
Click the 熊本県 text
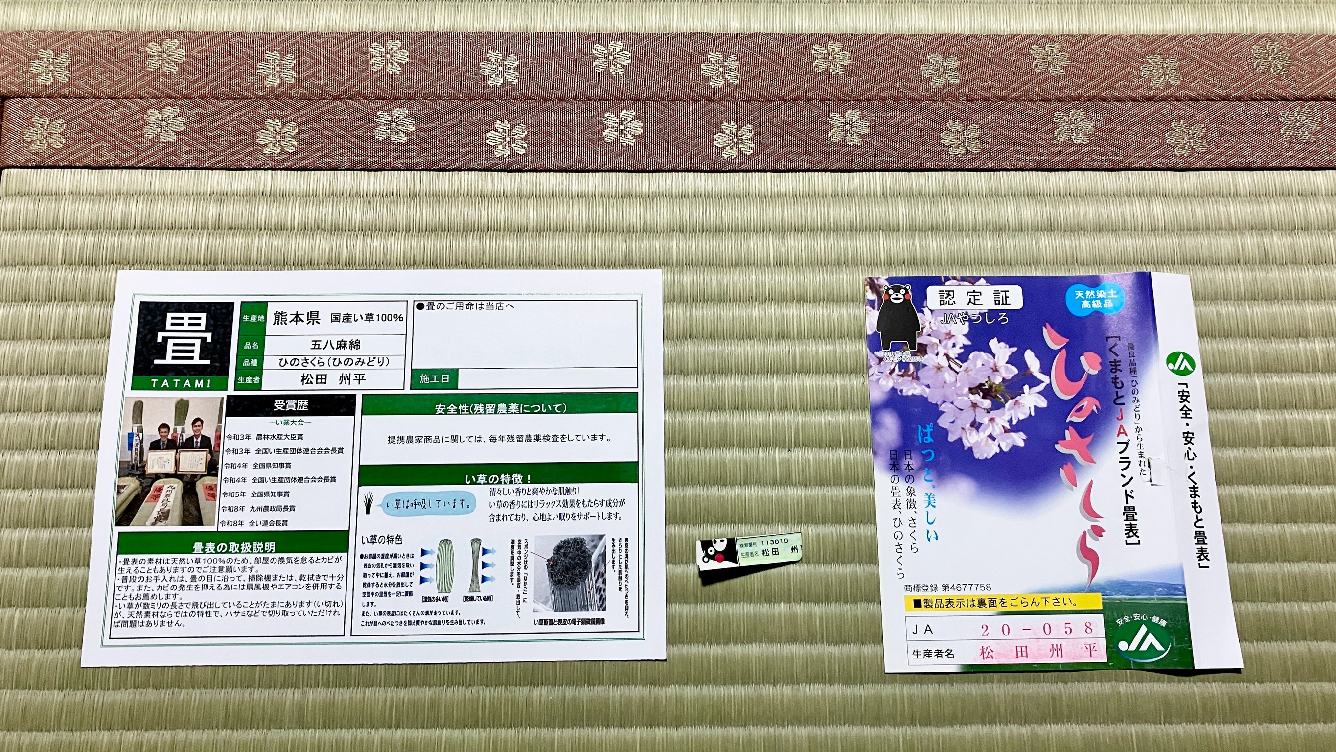(297, 317)
